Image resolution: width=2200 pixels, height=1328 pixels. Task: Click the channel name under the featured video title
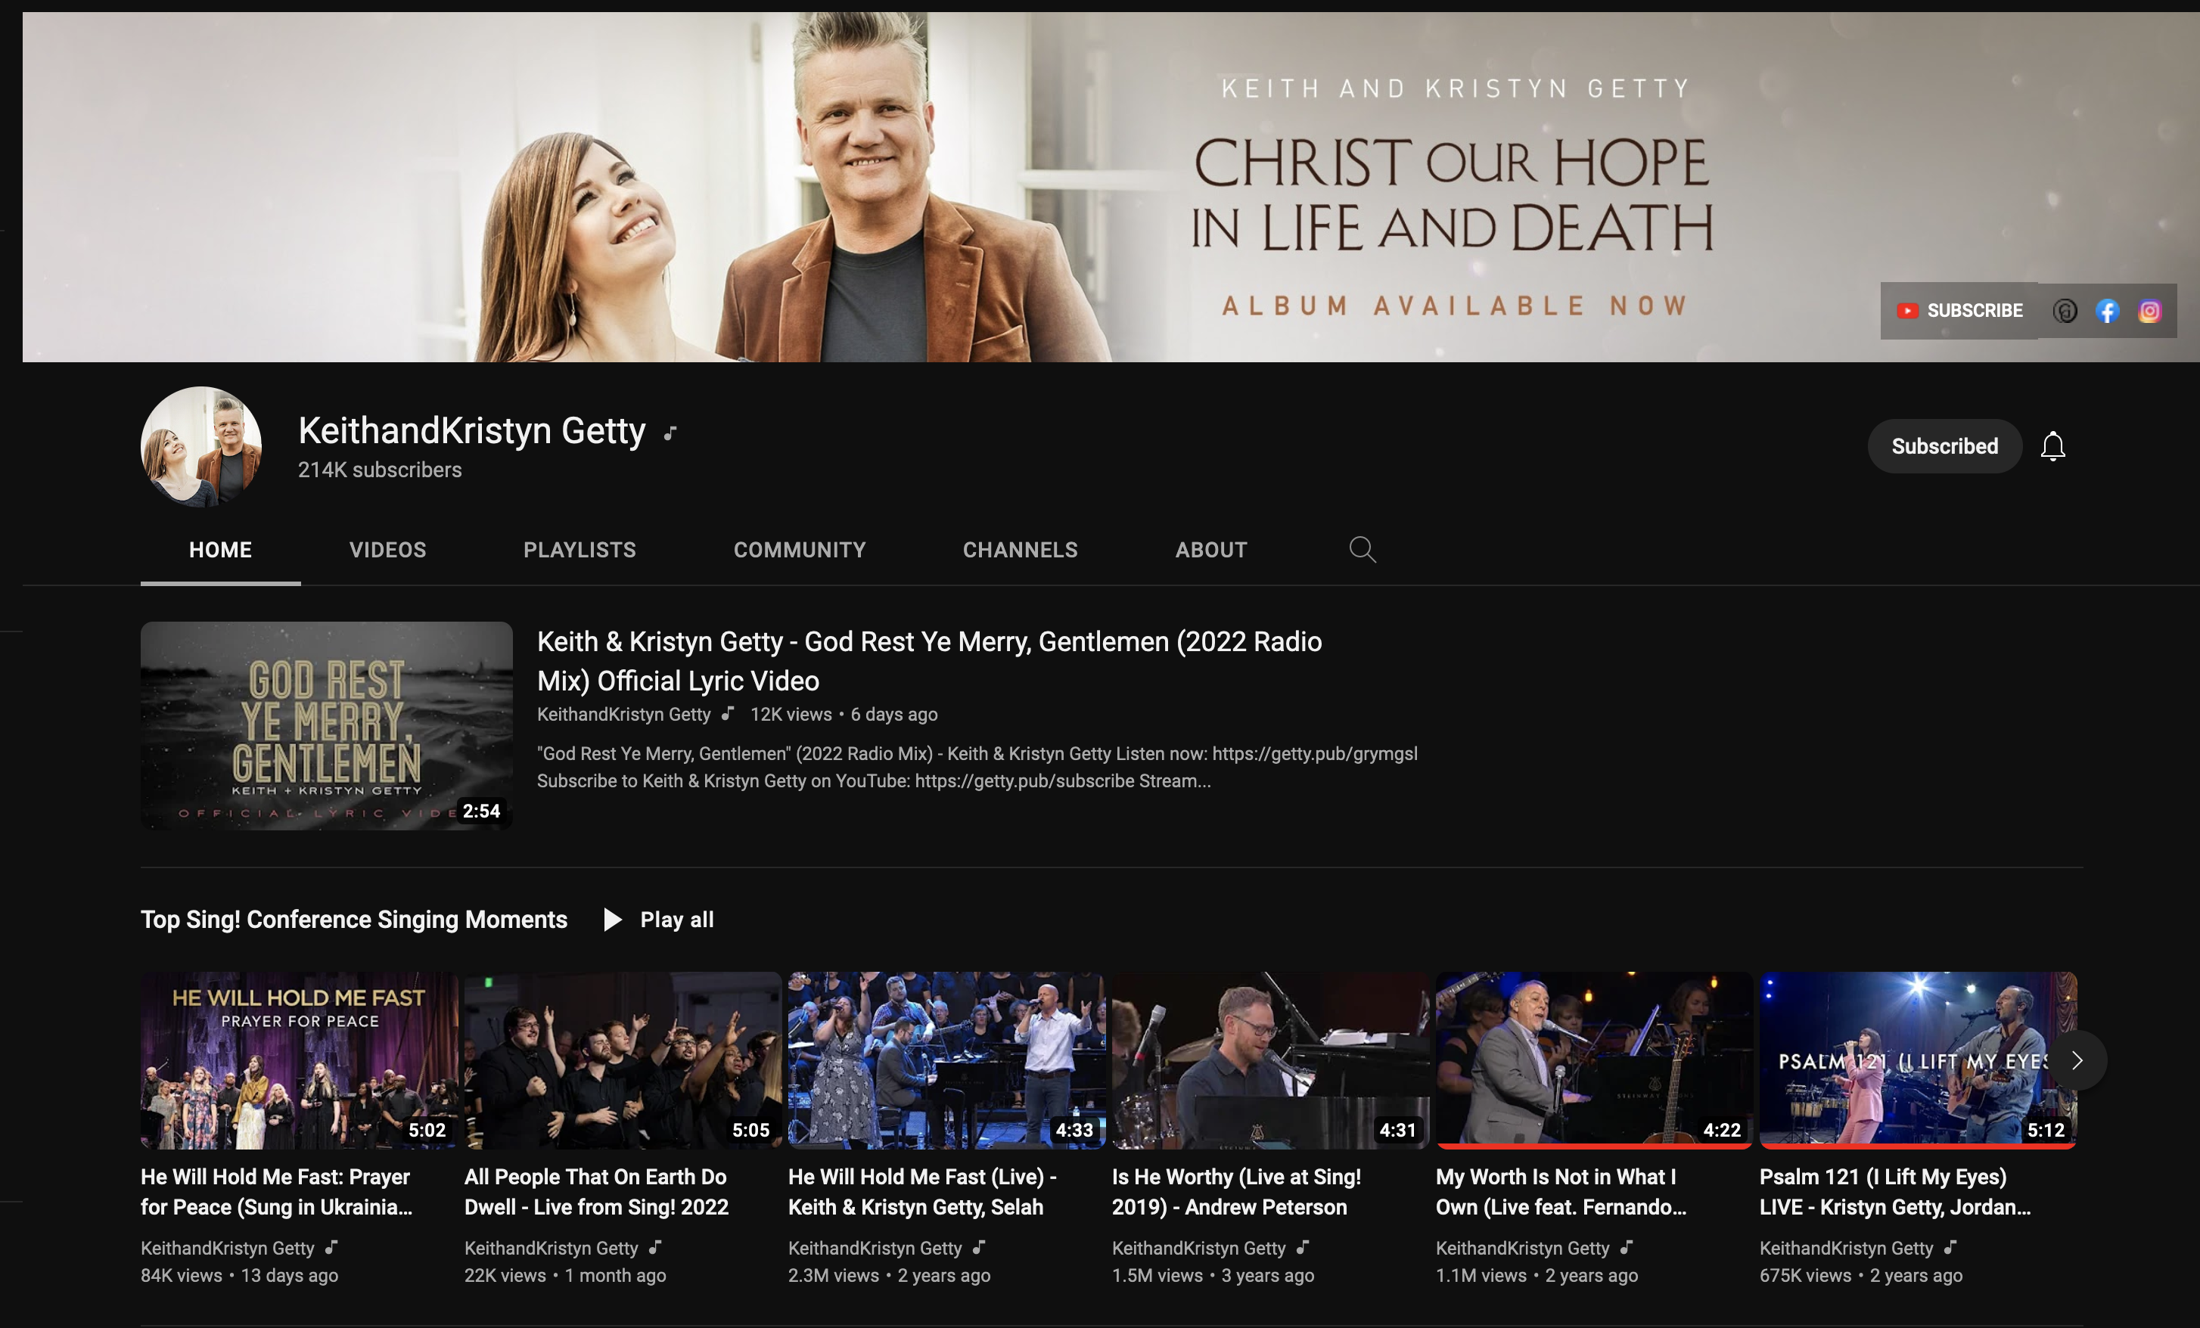coord(623,714)
